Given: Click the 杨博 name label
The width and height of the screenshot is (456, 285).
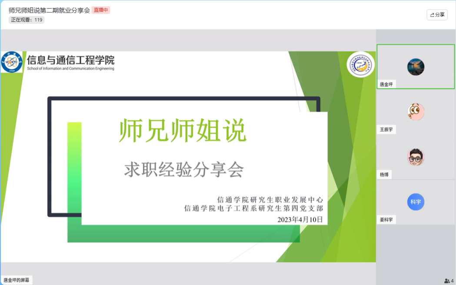Looking at the screenshot, I should point(384,175).
